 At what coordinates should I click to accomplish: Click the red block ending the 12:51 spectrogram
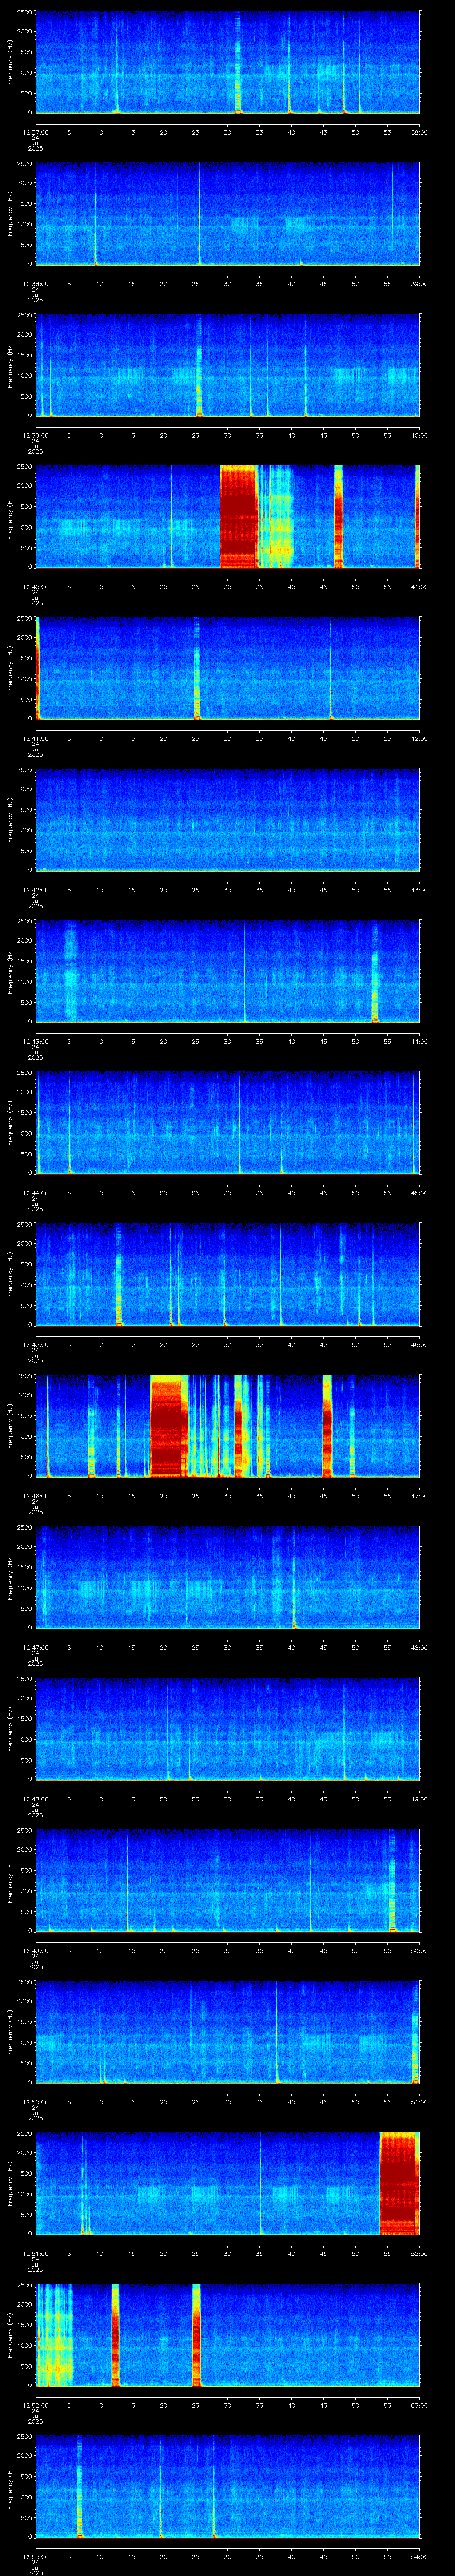click(x=400, y=2183)
